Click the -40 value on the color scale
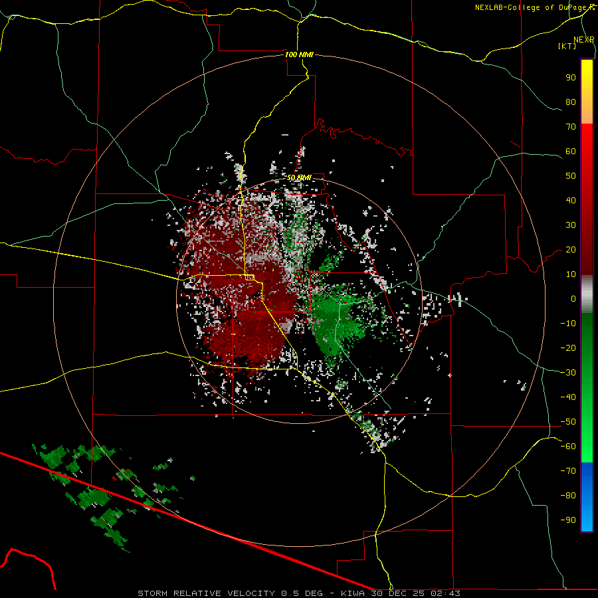This screenshot has height=598, width=598. tap(568, 397)
